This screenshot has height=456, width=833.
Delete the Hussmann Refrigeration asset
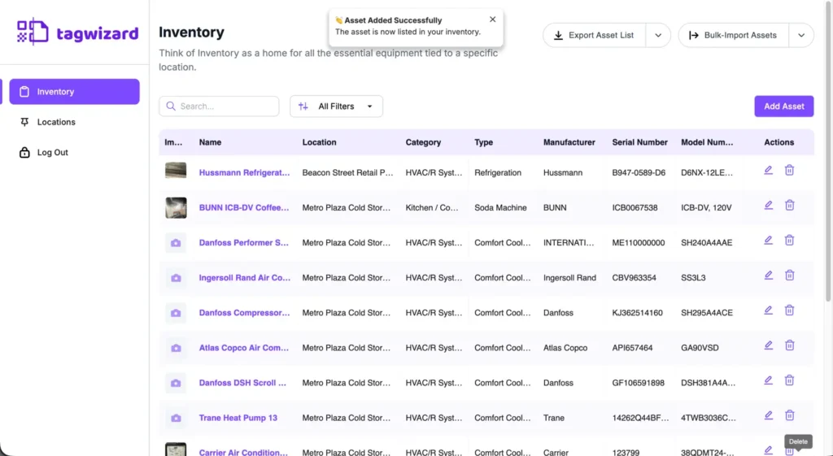click(x=789, y=171)
